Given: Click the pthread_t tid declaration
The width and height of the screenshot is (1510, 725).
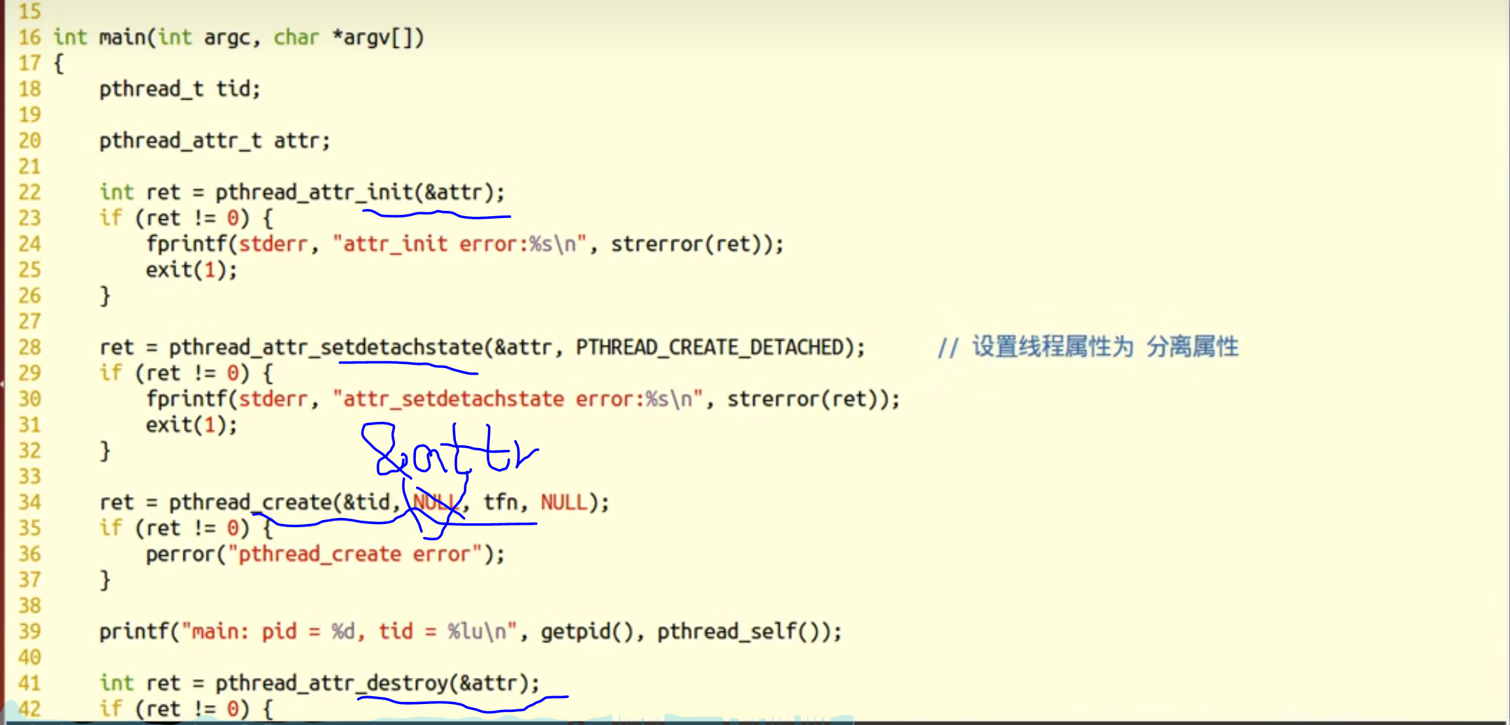Looking at the screenshot, I should (179, 89).
